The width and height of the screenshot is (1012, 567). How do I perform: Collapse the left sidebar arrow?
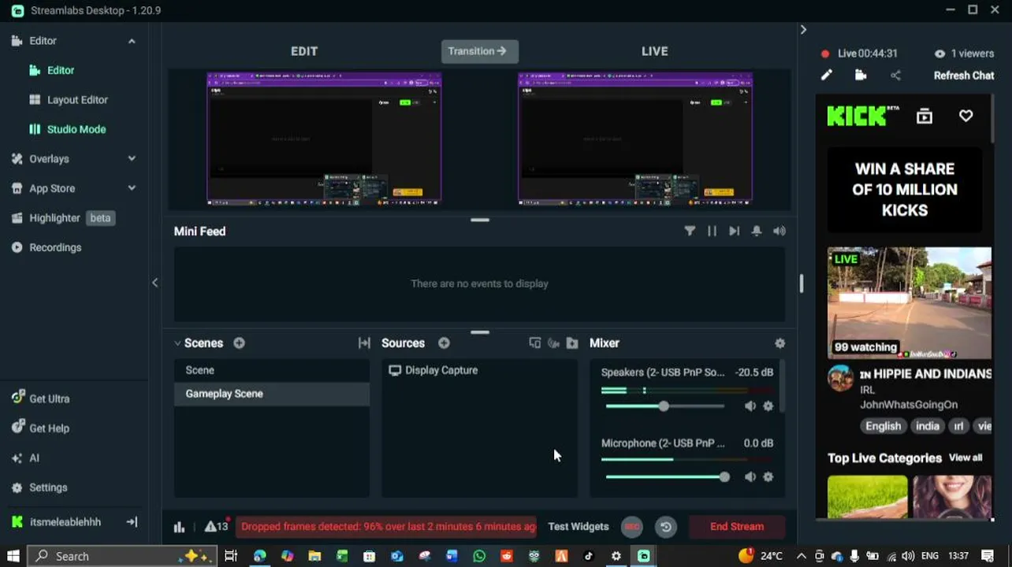pos(154,283)
